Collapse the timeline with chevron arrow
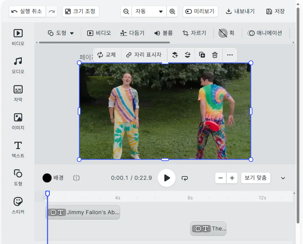The image size is (303, 244). [x=283, y=178]
